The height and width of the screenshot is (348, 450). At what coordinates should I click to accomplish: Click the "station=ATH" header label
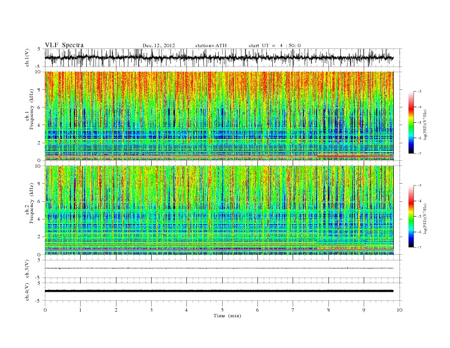211,45
